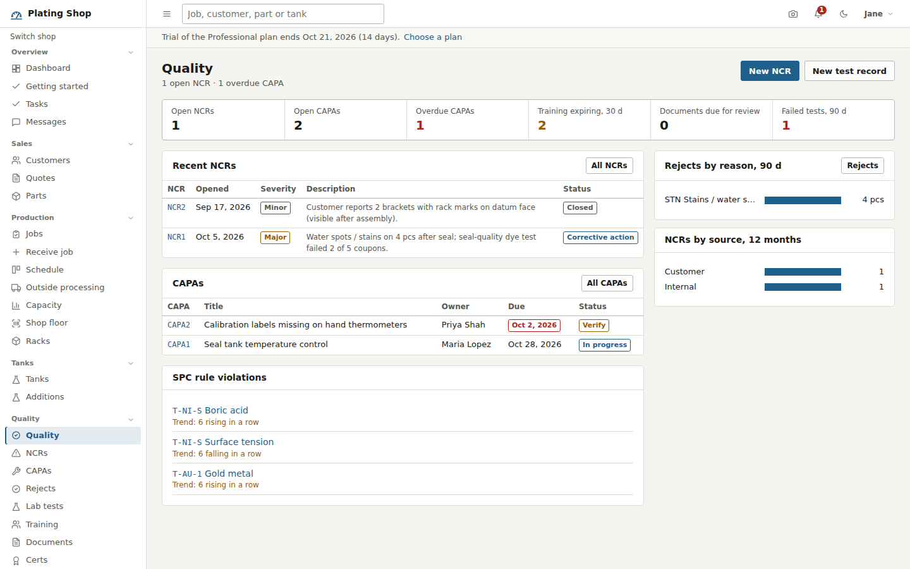
Task: Open notifications bell with badge
Action: (819, 13)
